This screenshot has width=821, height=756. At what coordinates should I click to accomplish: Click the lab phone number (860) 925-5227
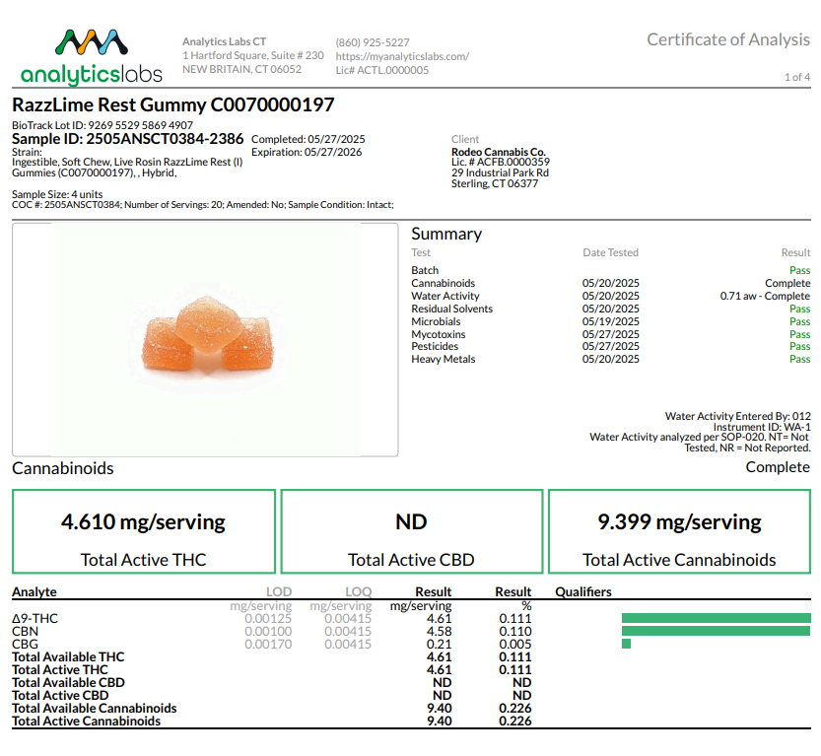click(373, 42)
